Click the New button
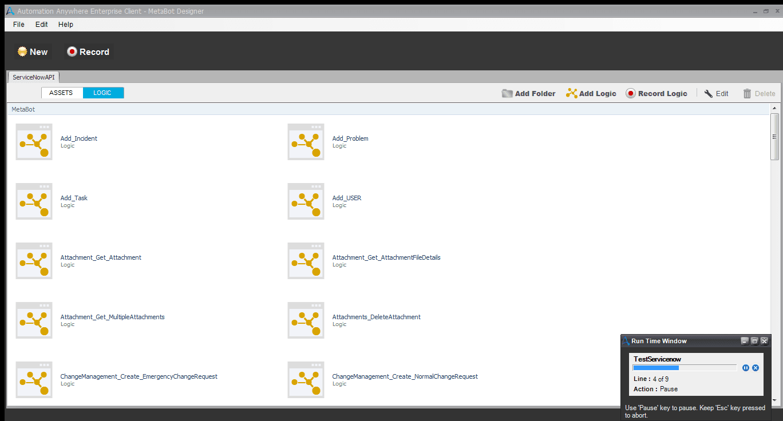 [x=33, y=51]
